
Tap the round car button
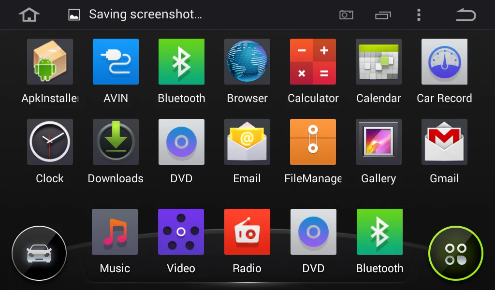(39, 253)
